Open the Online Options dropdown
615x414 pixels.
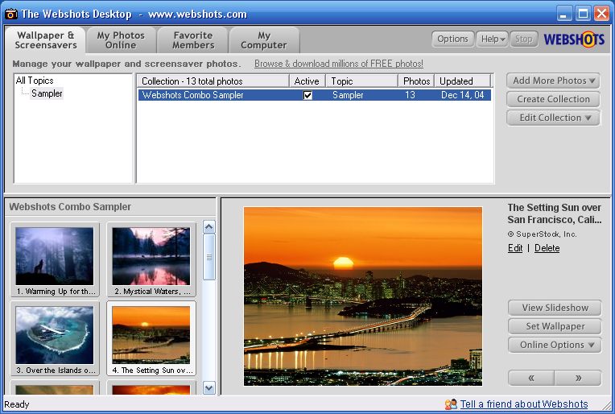tap(555, 345)
